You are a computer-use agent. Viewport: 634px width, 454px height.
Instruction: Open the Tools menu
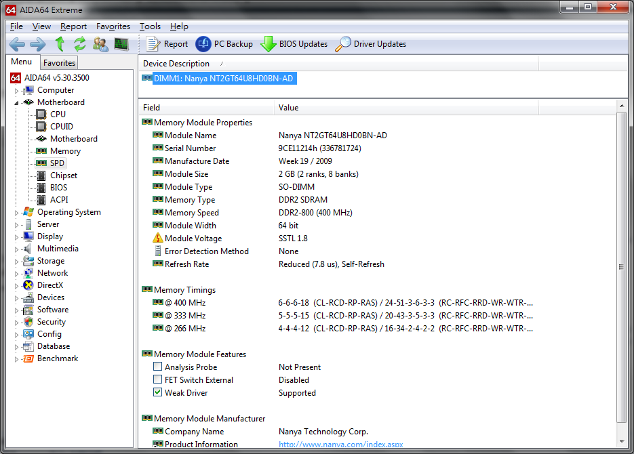[150, 26]
